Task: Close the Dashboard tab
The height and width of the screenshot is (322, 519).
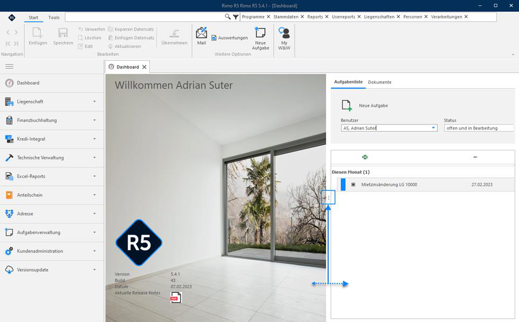Action: click(x=144, y=67)
